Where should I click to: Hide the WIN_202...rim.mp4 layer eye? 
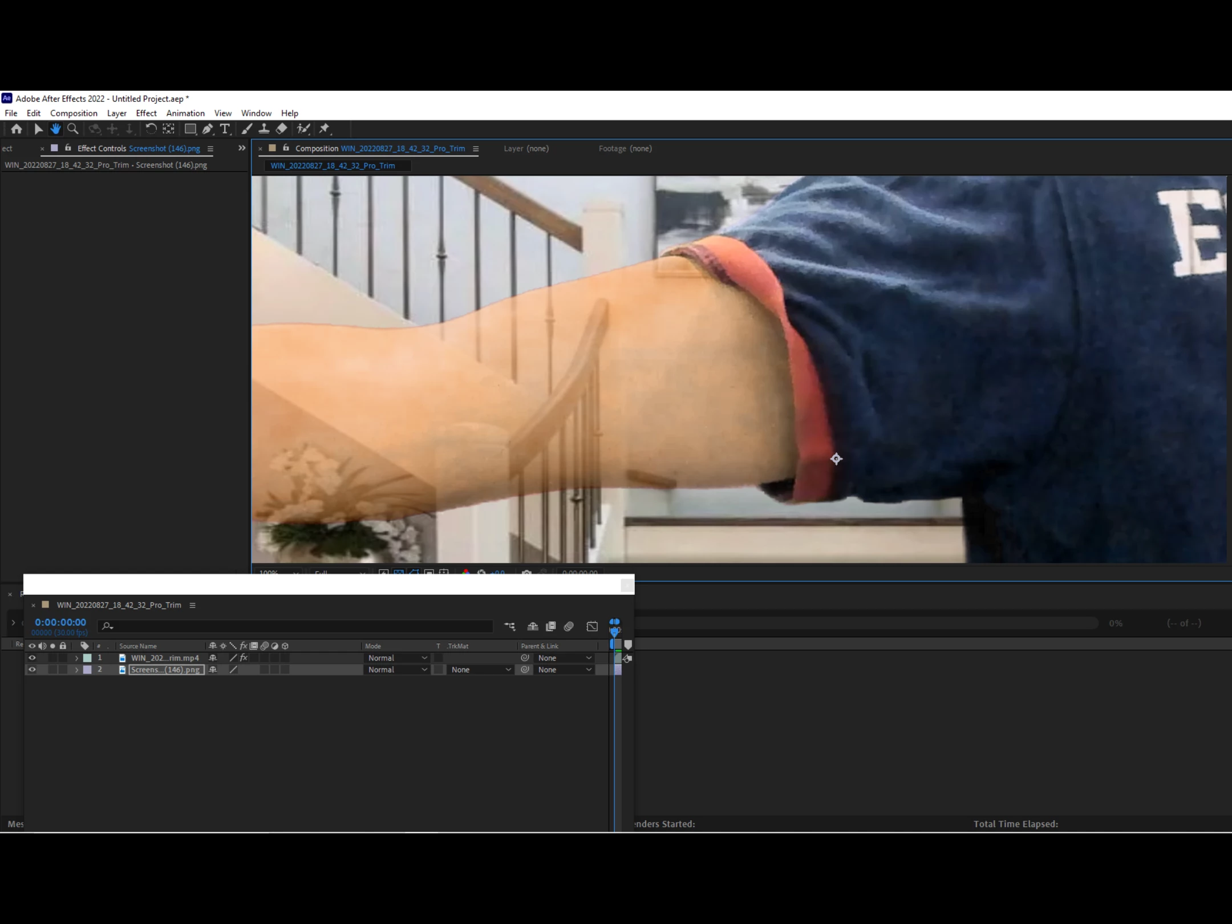point(32,658)
